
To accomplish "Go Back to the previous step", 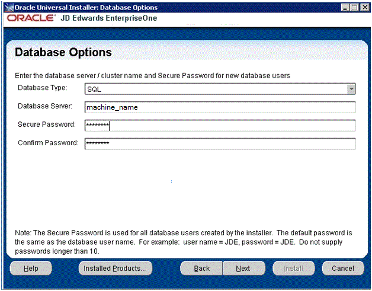I will tap(202, 268).
